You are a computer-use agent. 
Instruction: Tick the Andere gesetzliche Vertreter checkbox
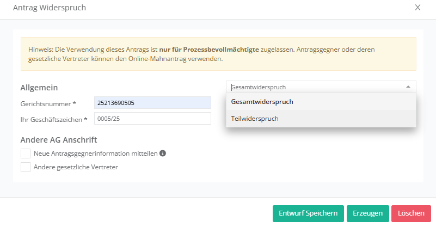(25, 167)
